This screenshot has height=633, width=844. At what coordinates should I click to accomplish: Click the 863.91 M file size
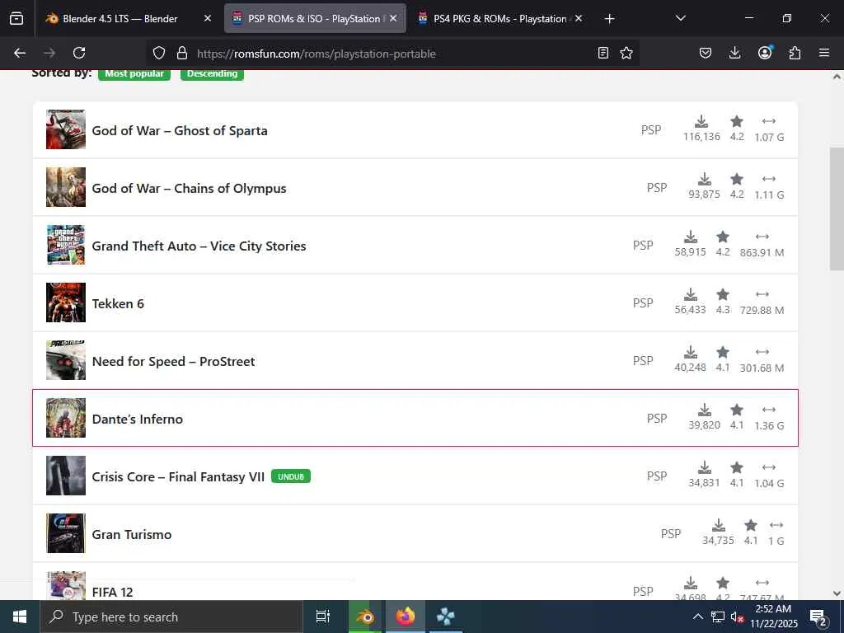(x=762, y=252)
